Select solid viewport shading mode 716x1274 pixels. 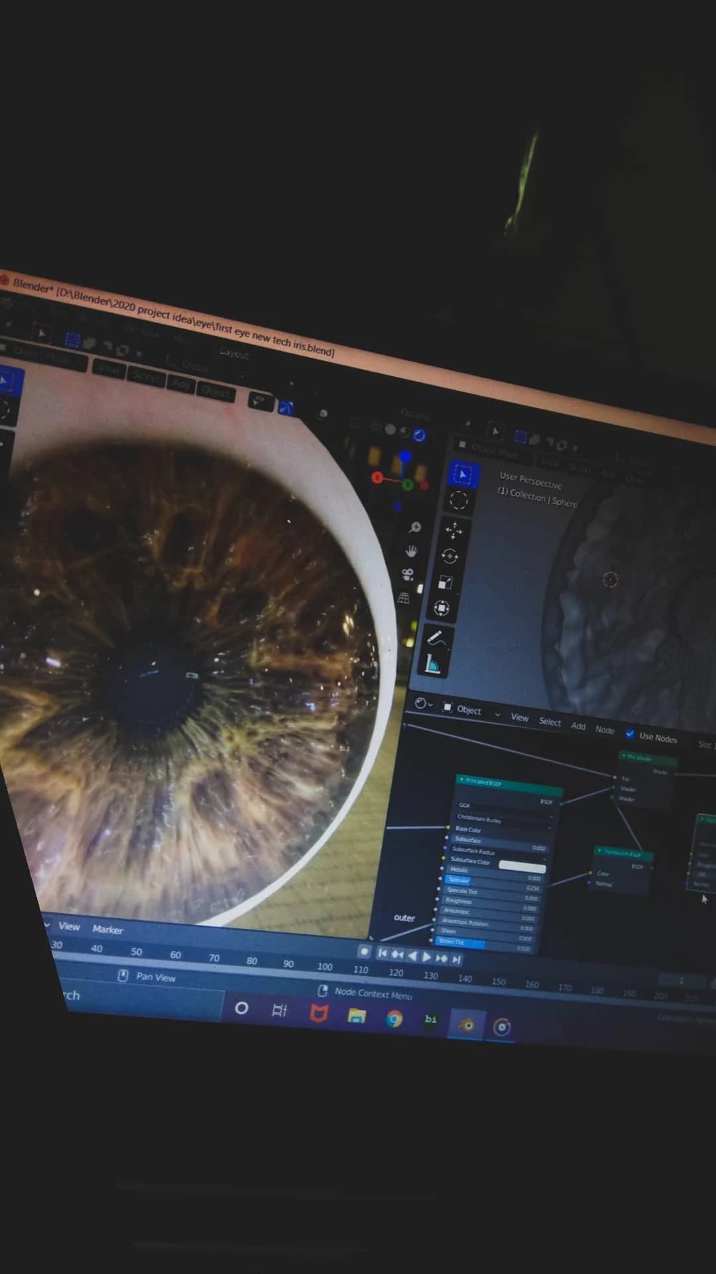pos(390,430)
